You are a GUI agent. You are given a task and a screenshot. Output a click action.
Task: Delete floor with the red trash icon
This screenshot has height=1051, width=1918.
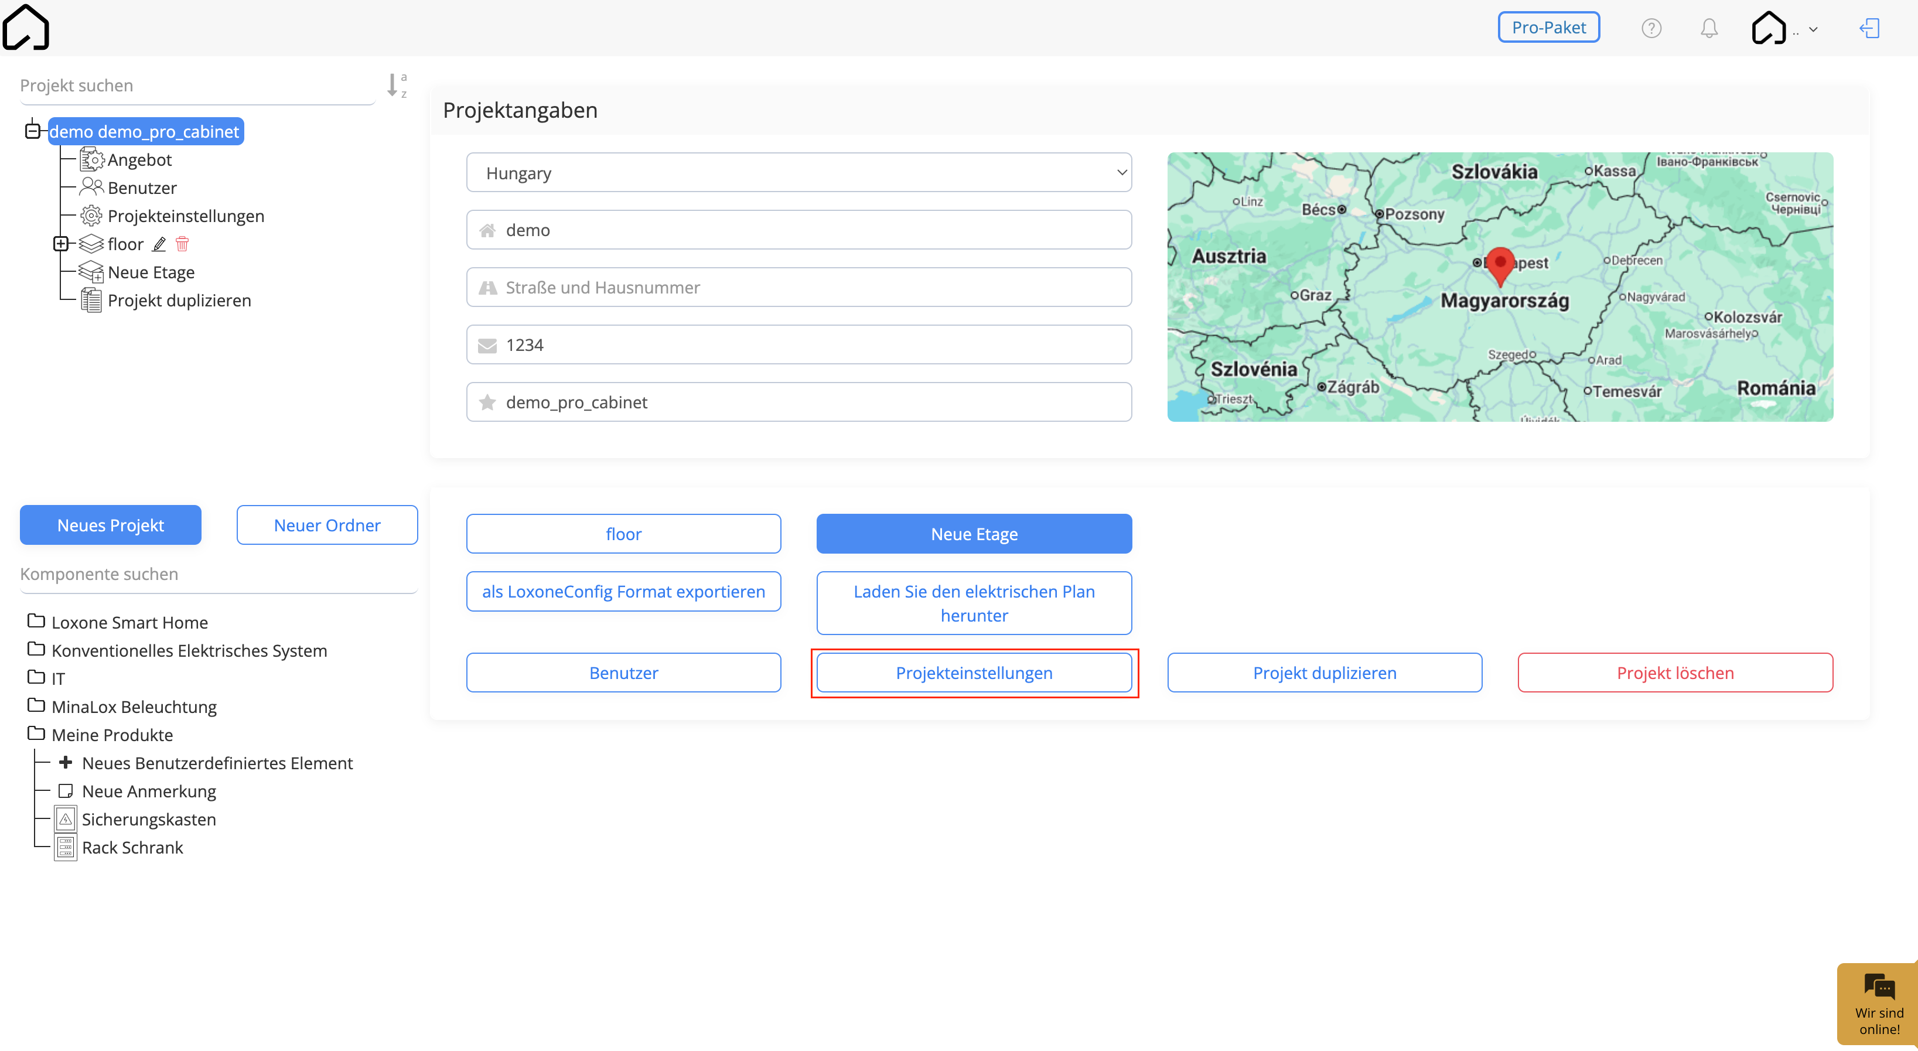click(x=182, y=243)
